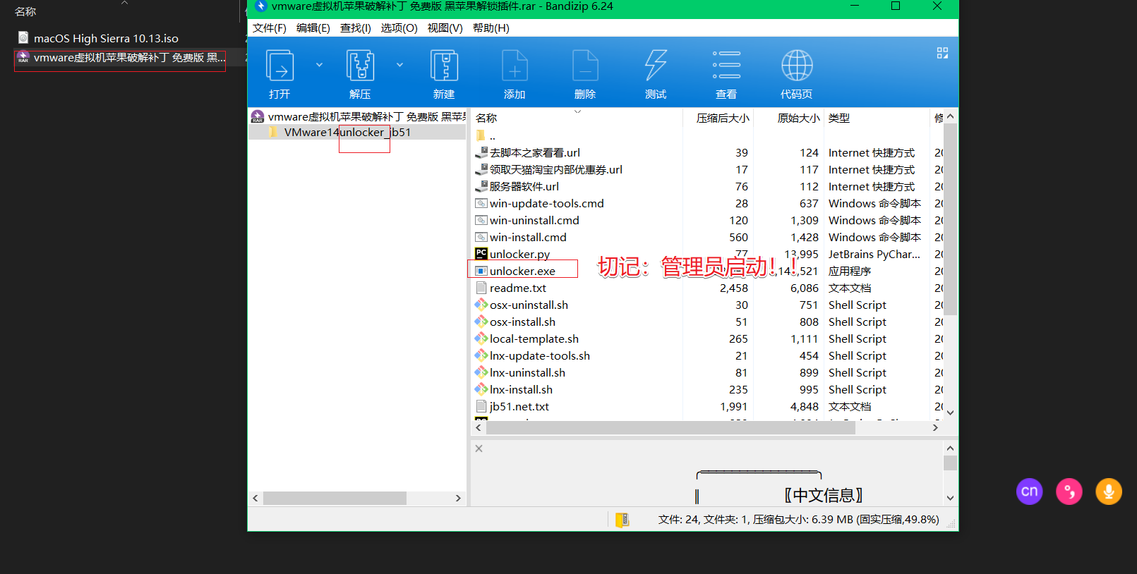The width and height of the screenshot is (1137, 574).
Task: Click the orange microphone button
Action: tap(1109, 491)
